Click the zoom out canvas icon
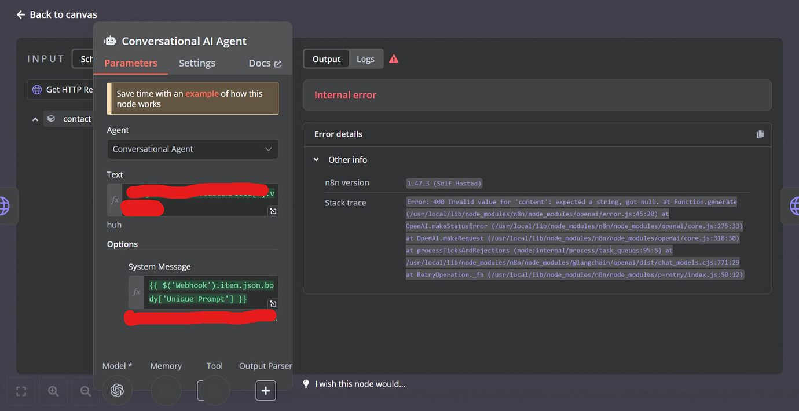 tap(85, 391)
